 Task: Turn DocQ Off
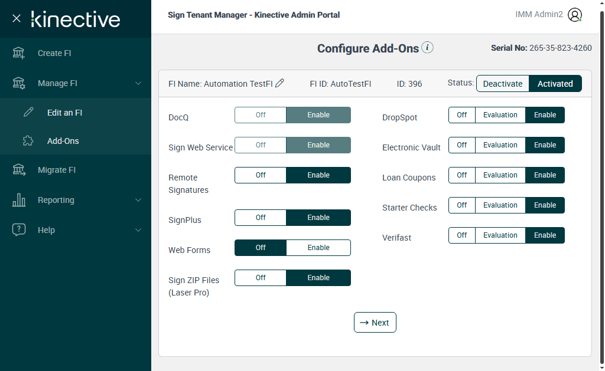(x=261, y=115)
